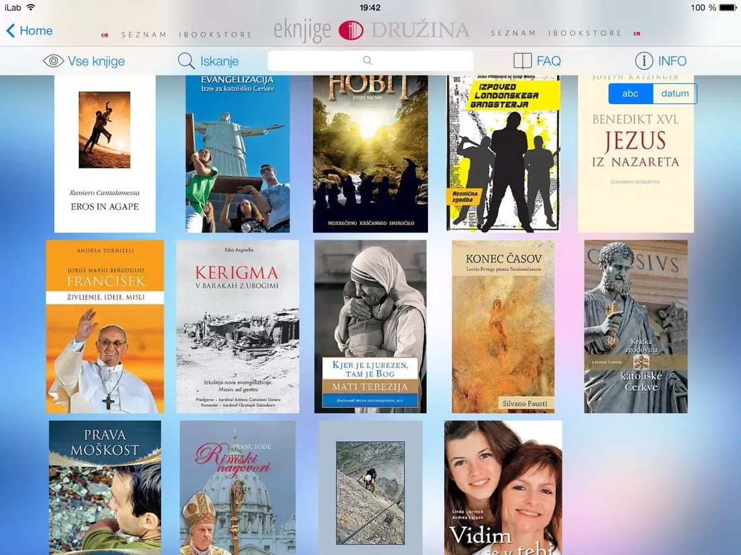The height and width of the screenshot is (555, 741).
Task: Open the FAQ text link
Action: tap(549, 61)
